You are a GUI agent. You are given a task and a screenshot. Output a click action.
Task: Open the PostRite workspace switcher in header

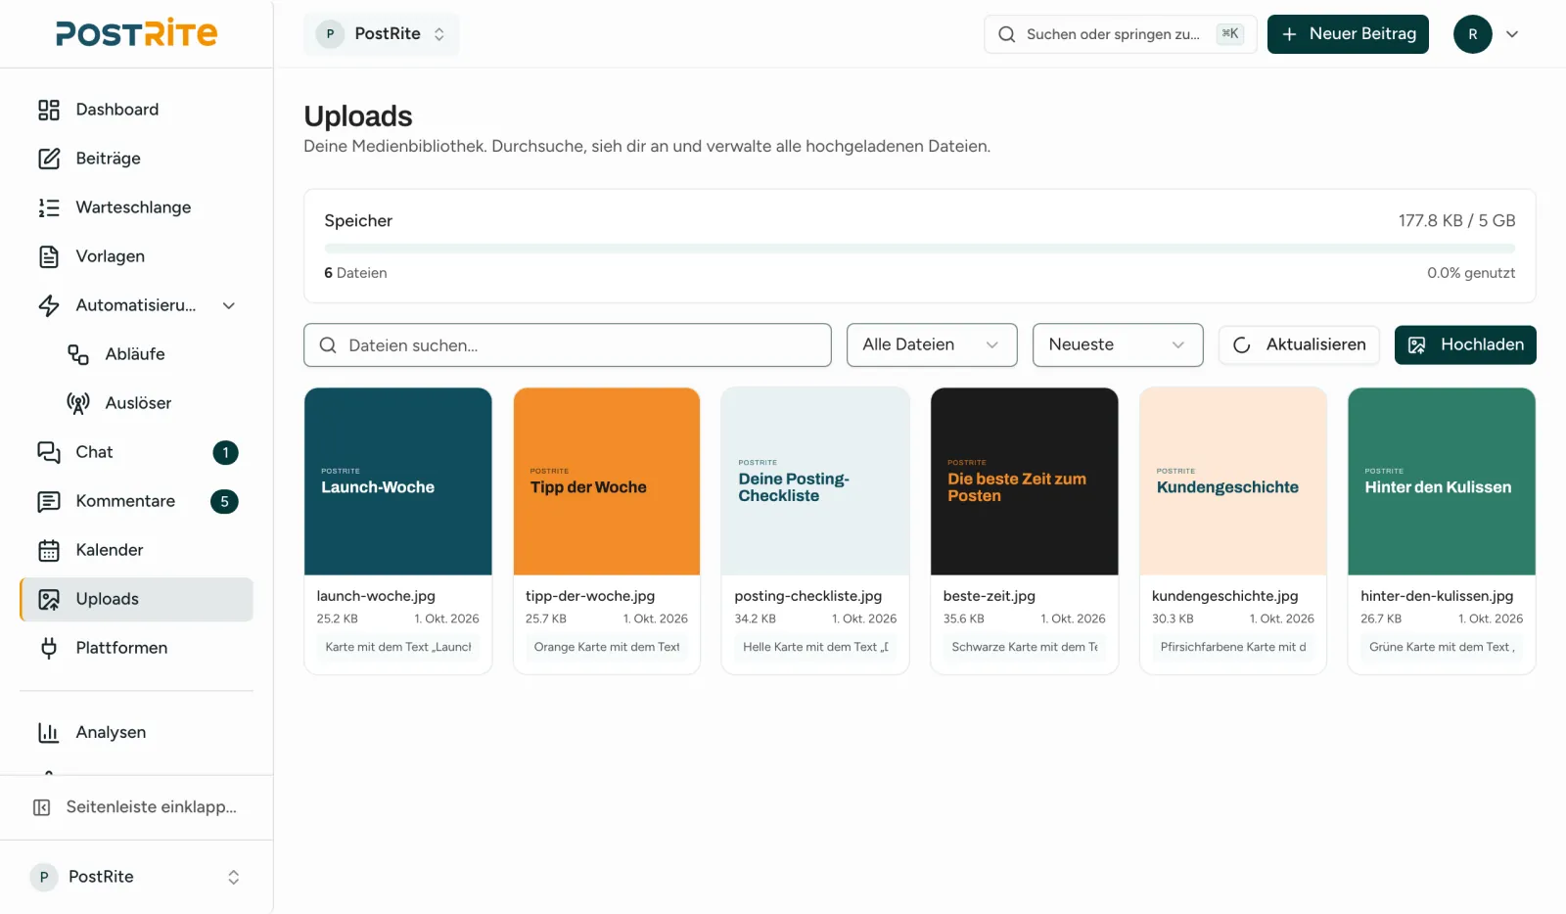click(x=381, y=34)
